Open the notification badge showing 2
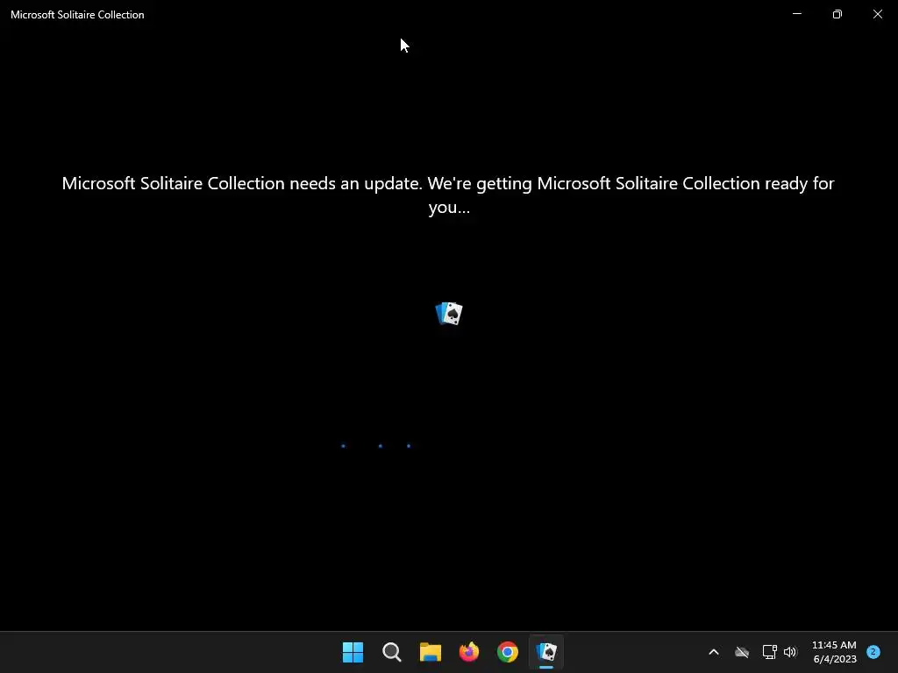 [873, 651]
